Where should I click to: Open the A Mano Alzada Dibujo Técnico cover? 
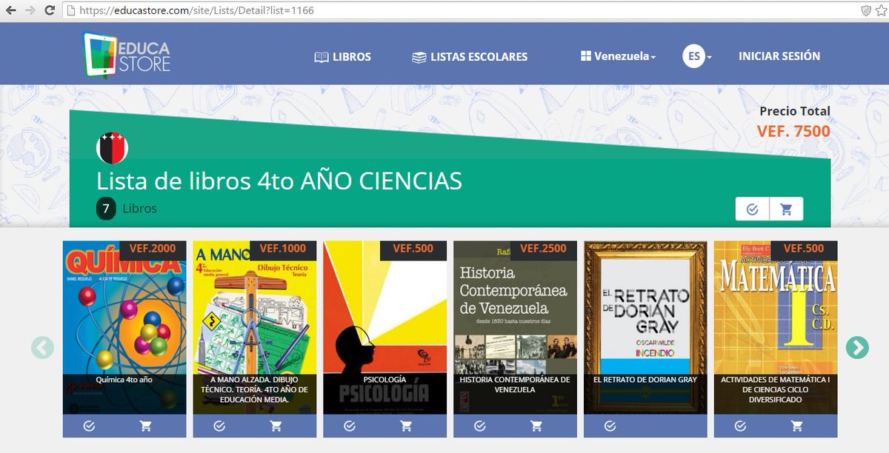(255, 327)
